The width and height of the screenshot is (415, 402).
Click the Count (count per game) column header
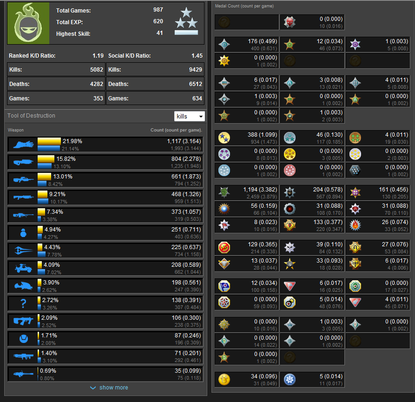point(176,130)
